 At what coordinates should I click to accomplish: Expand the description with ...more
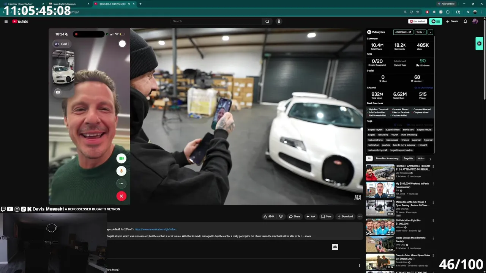307,236
